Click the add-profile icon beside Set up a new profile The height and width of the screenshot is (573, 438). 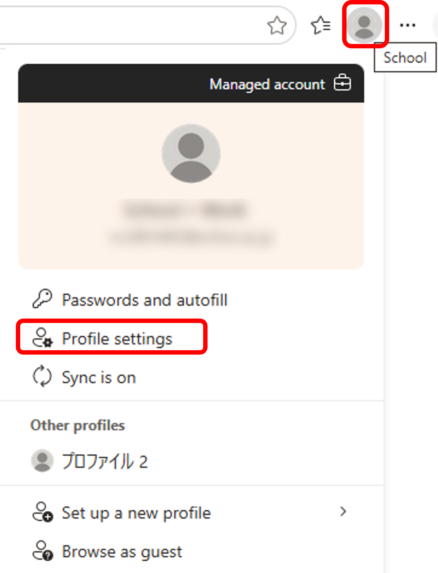(x=43, y=512)
